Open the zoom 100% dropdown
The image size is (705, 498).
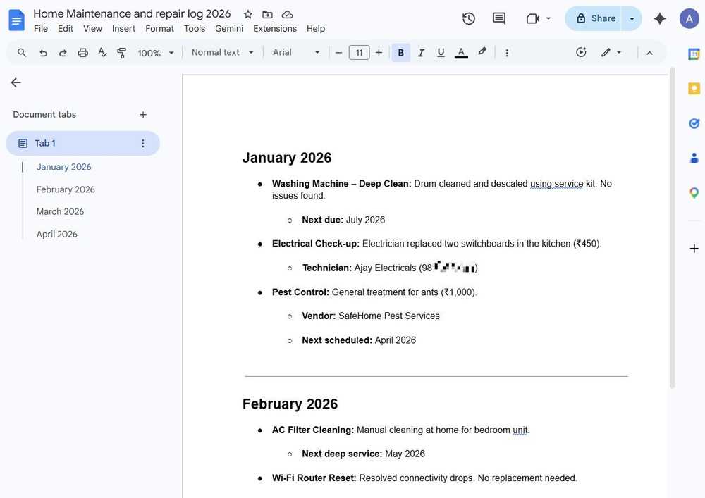point(156,53)
